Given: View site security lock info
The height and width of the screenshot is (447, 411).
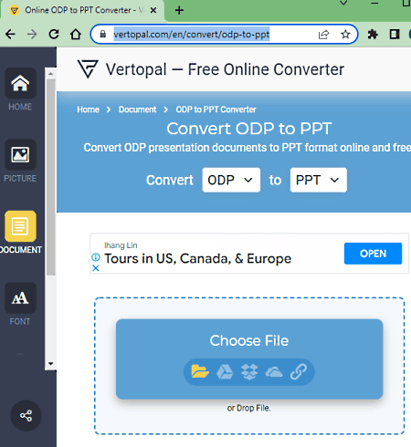Looking at the screenshot, I should click(x=103, y=34).
